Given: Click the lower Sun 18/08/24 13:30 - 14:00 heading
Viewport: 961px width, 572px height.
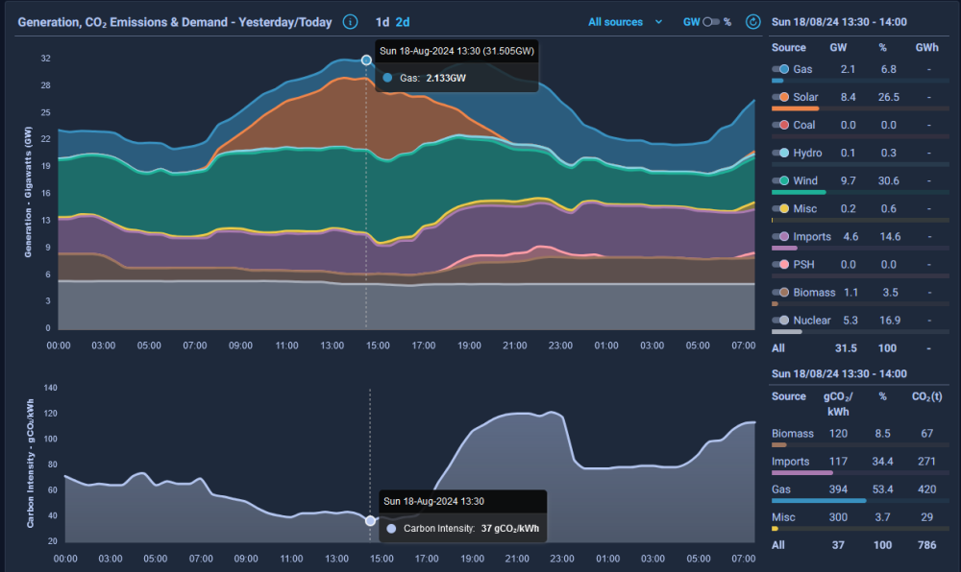Looking at the screenshot, I should (x=839, y=373).
